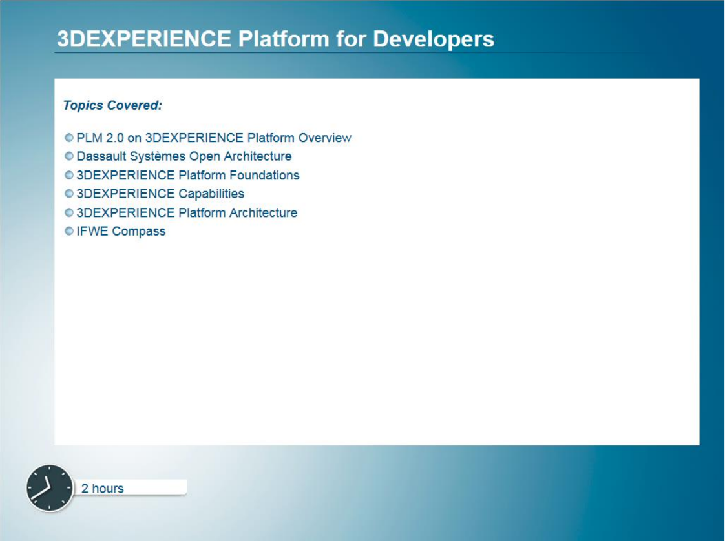Choose the 'IFWE Compass' topic
Screen dimensions: 725x541
(x=121, y=231)
